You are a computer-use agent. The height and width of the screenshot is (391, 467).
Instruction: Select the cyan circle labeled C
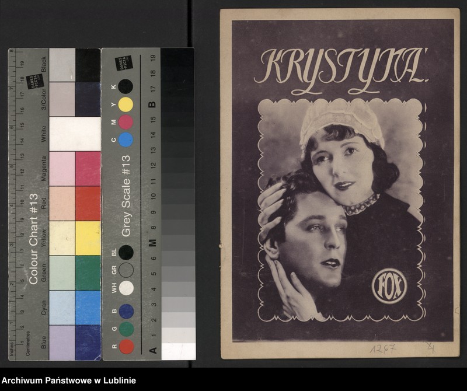[126, 139]
